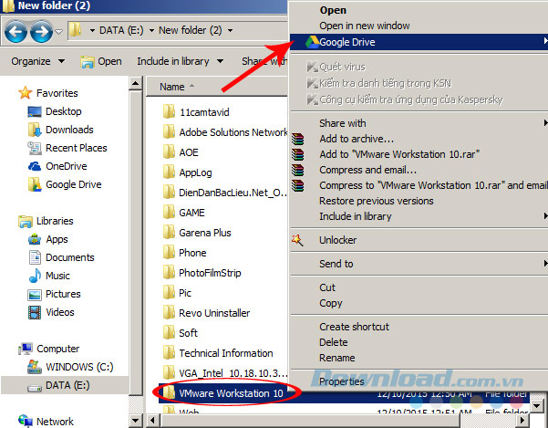Expand the dropdown arrow after New folder (2)
The width and height of the screenshot is (548, 428).
point(230,31)
